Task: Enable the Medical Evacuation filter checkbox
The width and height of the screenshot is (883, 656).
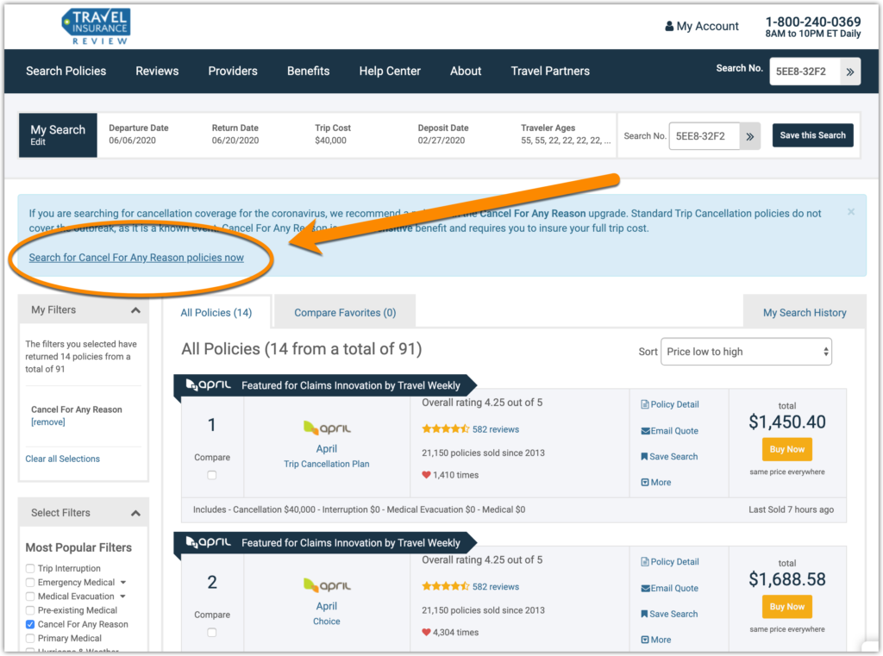Action: click(x=30, y=597)
